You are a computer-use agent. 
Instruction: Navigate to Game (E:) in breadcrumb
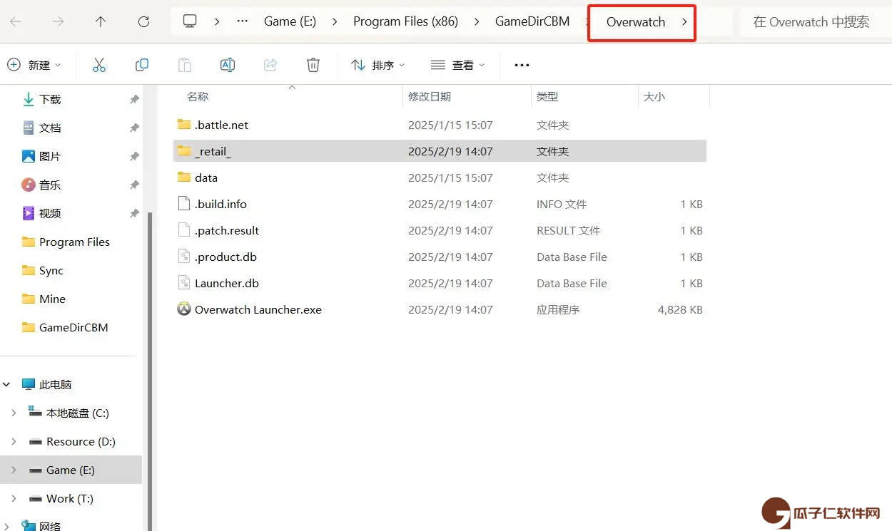290,21
